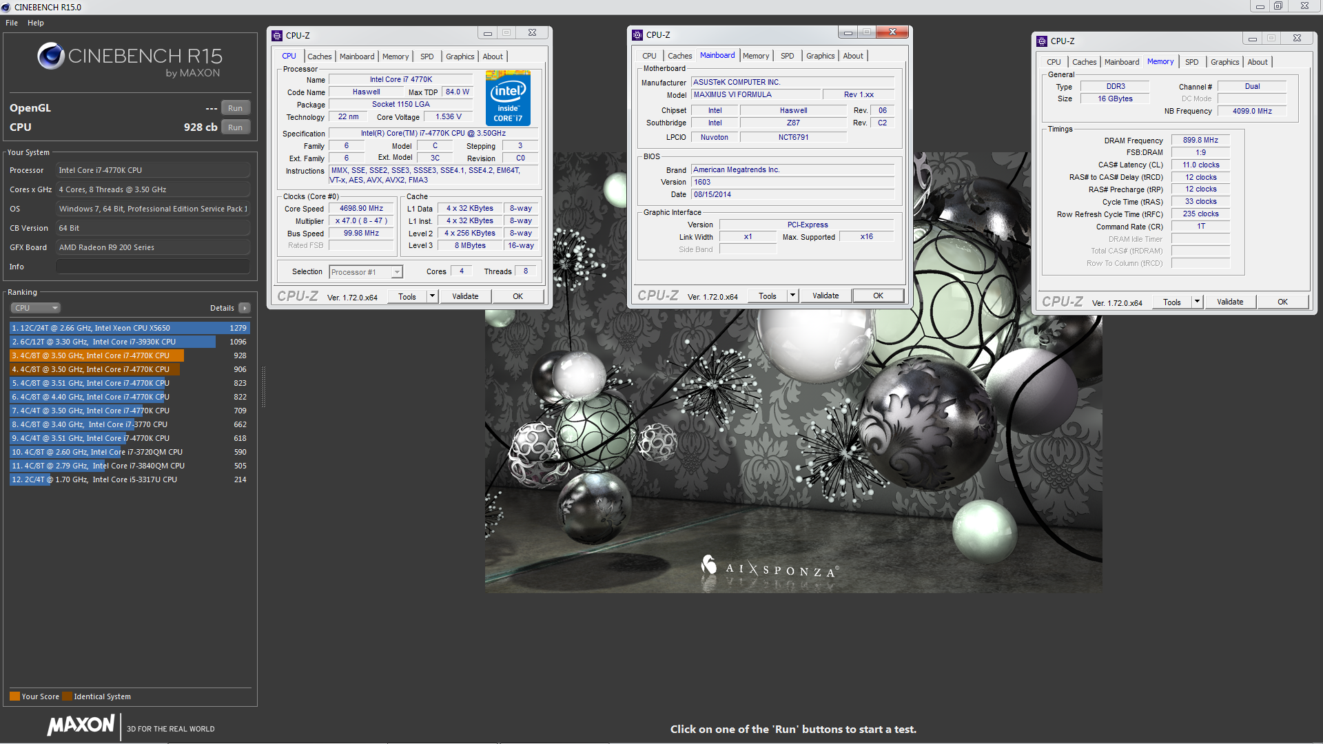Click Tools button in first CPU-Z window

coord(407,297)
